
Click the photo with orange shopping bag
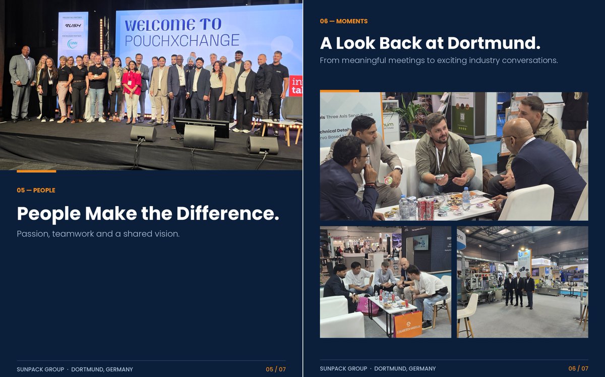point(386,282)
